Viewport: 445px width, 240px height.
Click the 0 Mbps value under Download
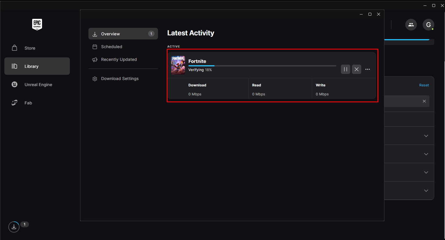coord(195,94)
